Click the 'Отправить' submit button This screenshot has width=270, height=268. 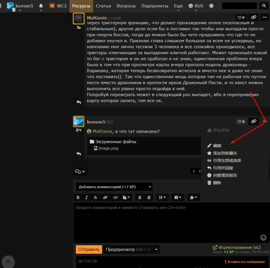point(89,249)
